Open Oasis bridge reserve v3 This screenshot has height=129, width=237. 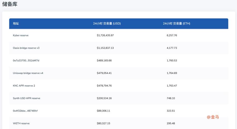coord(26,48)
